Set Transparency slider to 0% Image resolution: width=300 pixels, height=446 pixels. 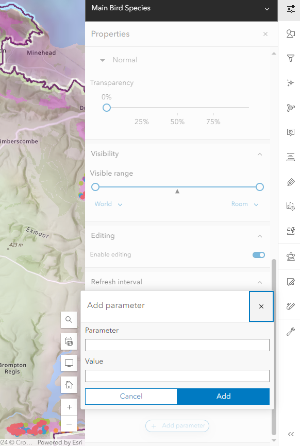point(106,108)
